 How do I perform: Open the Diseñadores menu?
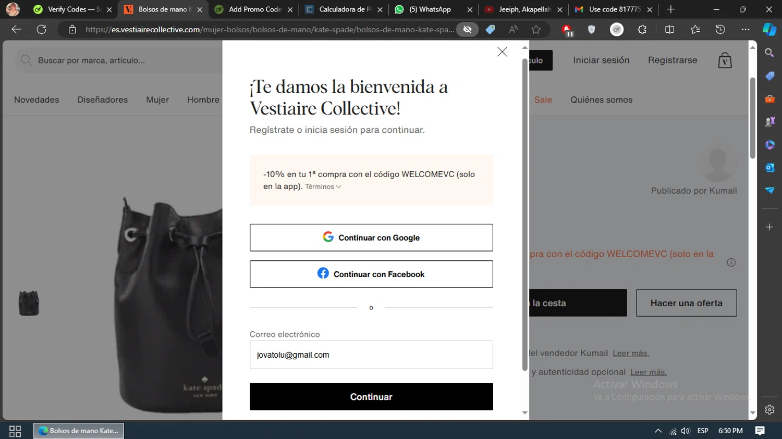pos(103,99)
